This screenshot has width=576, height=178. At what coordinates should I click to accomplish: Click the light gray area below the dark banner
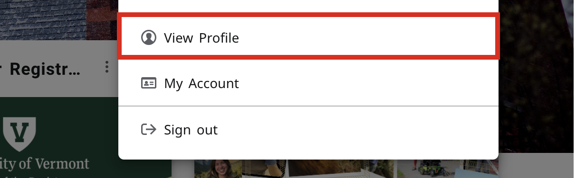(x=537, y=165)
